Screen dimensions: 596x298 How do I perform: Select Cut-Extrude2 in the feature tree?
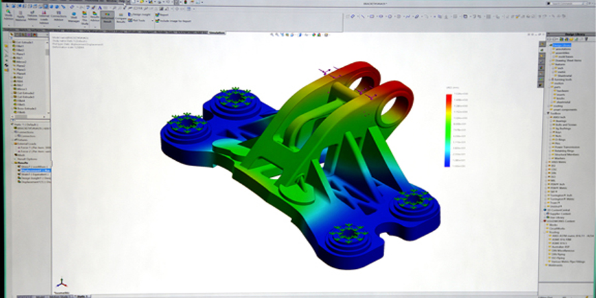[23, 93]
